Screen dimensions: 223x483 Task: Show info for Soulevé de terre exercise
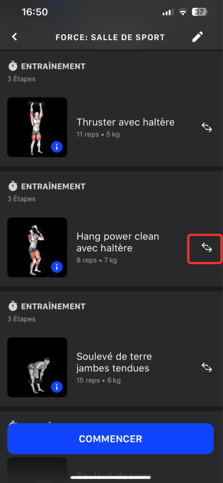[57, 387]
